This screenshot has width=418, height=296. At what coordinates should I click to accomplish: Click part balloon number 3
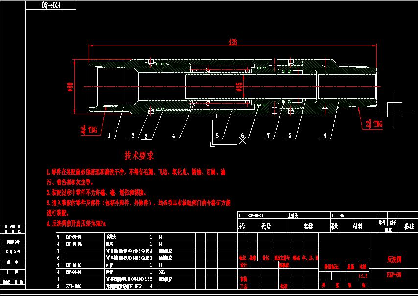146,136
